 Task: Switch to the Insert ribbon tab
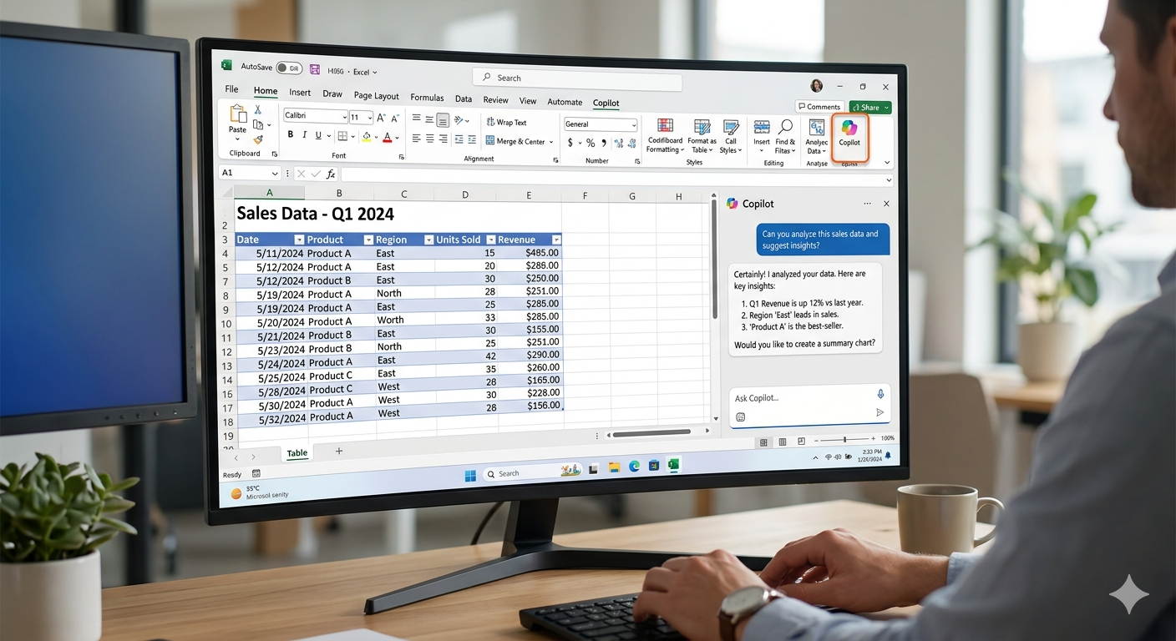pos(300,93)
